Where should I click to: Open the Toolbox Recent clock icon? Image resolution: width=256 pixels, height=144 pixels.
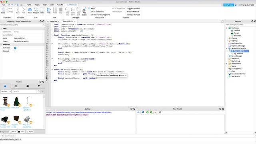(x=28, y=86)
